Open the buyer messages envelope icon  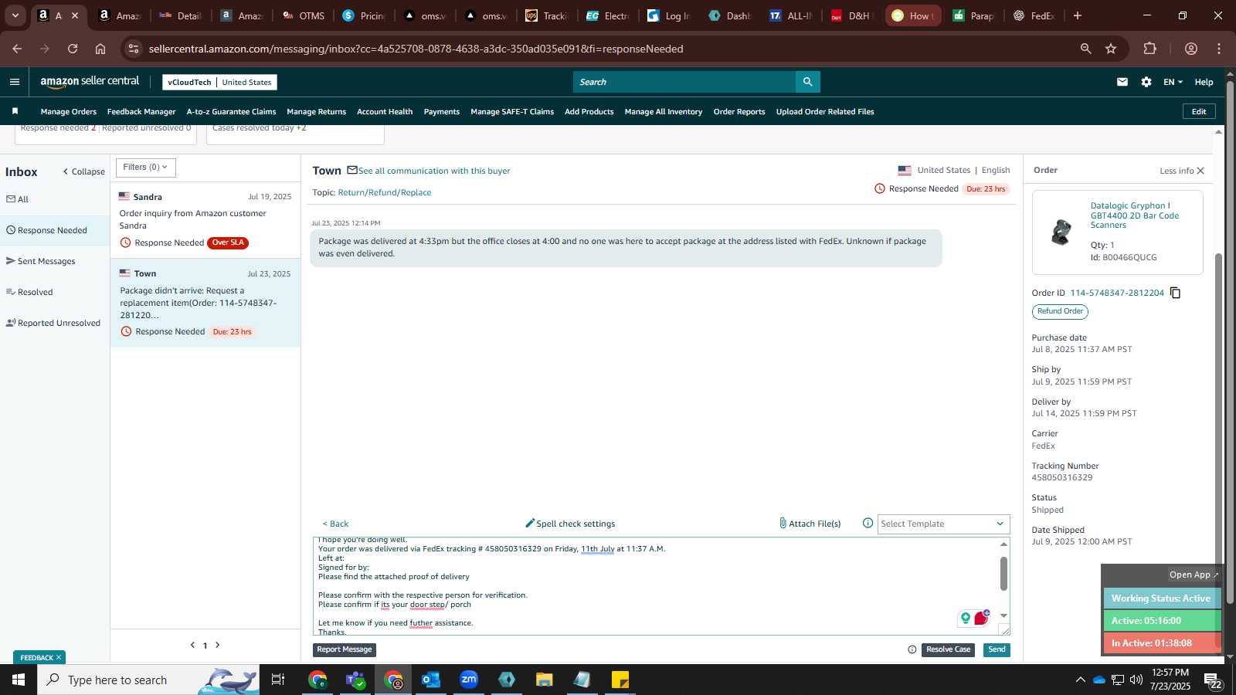(1122, 82)
